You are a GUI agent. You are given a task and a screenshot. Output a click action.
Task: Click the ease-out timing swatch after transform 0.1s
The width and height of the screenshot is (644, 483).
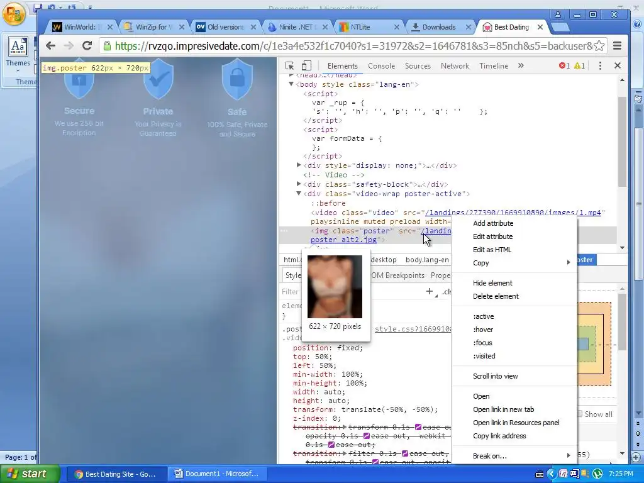(418, 427)
